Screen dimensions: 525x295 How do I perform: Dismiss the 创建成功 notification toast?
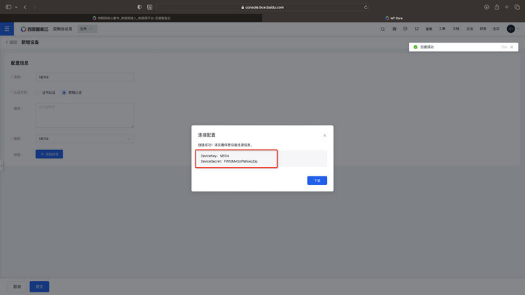click(x=512, y=47)
